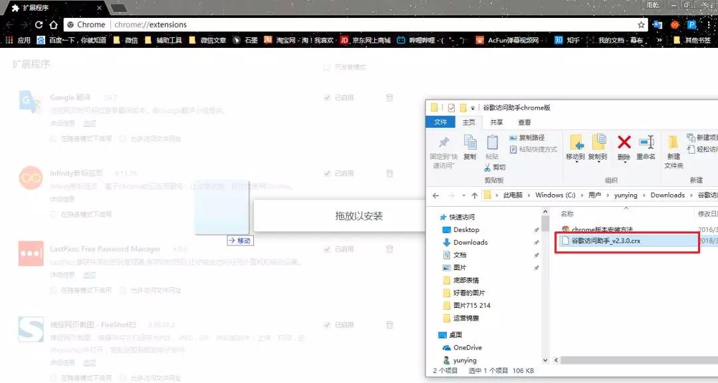Viewport: 718px width, 383px height.
Task: Click 粘贴快捷方式 in the ribbon
Action: pos(533,150)
